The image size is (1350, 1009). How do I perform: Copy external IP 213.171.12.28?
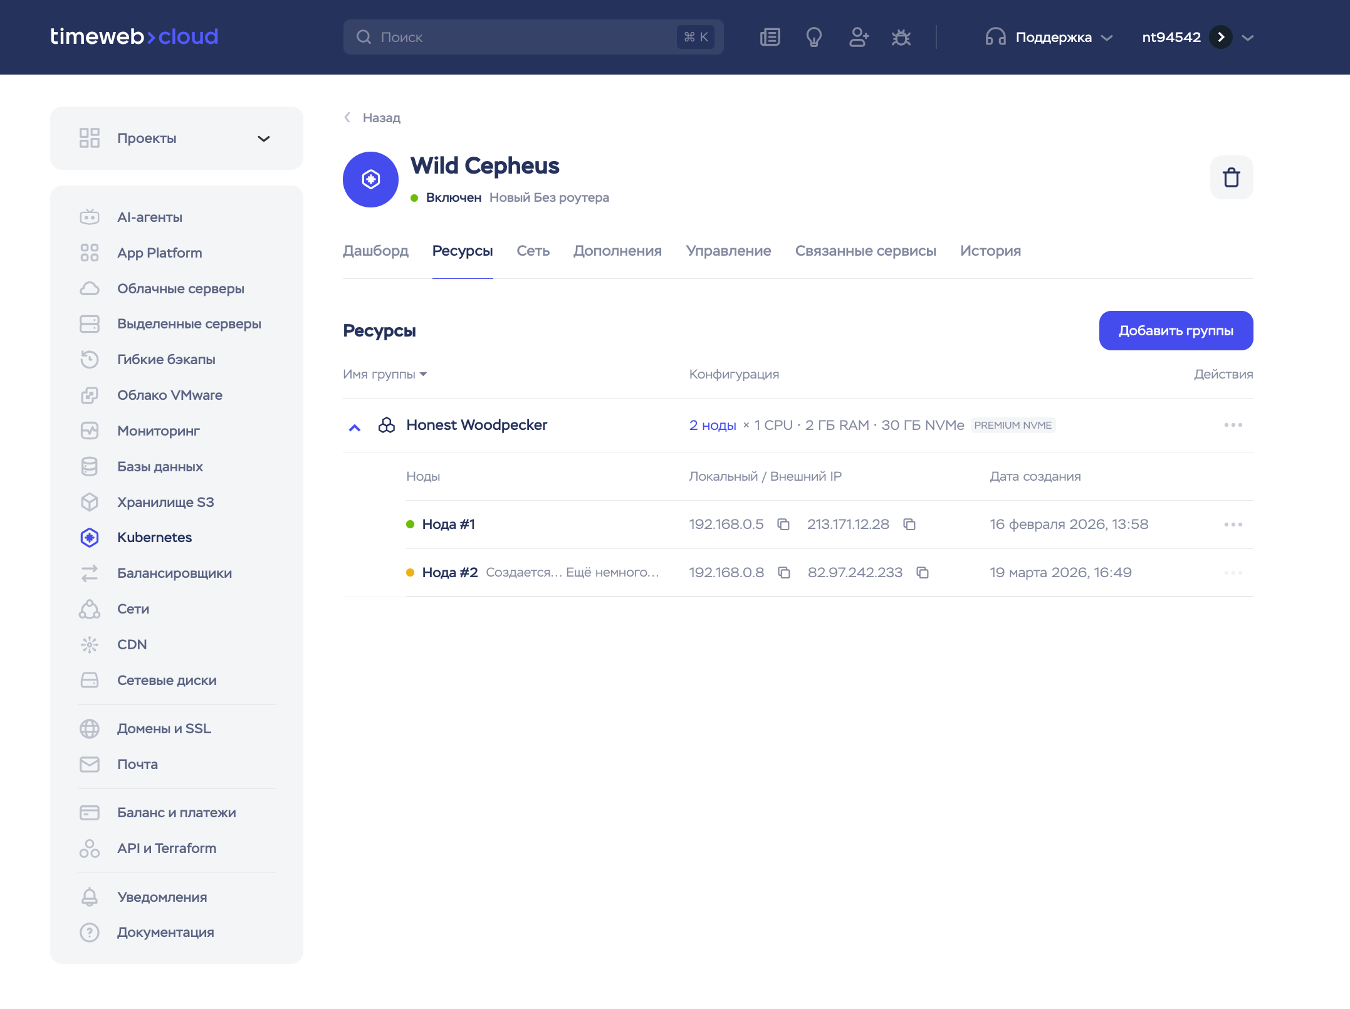pyautogui.click(x=909, y=525)
